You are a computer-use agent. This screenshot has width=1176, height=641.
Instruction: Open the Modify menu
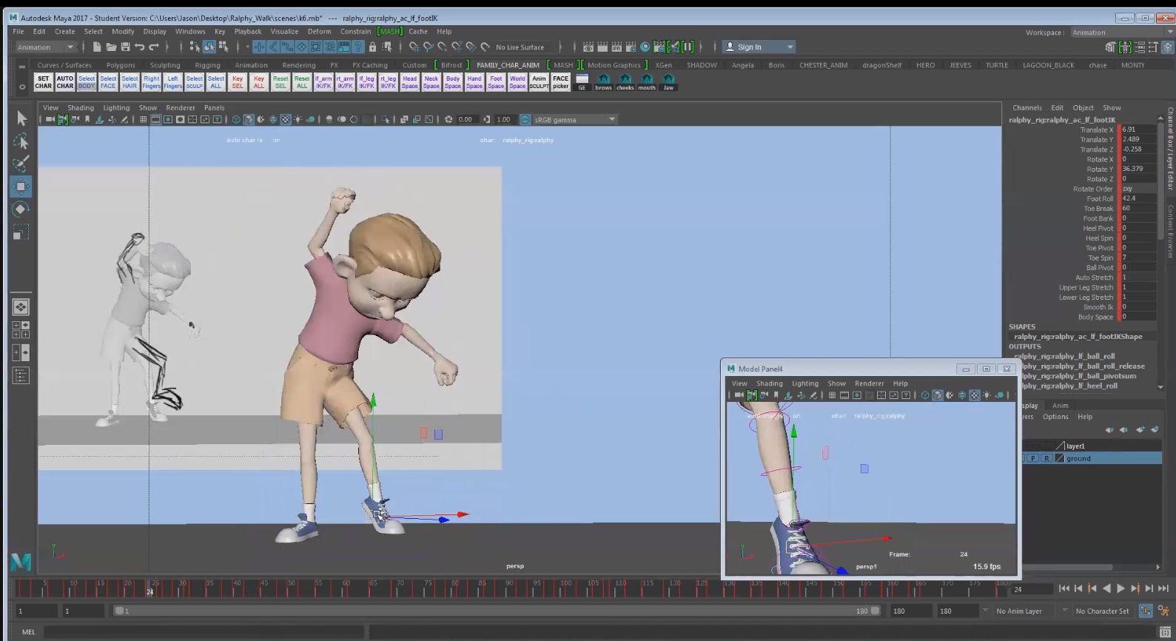[123, 31]
